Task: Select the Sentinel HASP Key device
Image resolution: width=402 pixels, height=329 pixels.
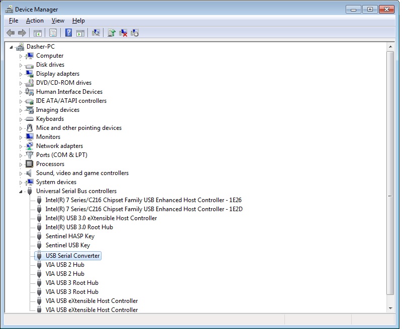Action: (70, 236)
